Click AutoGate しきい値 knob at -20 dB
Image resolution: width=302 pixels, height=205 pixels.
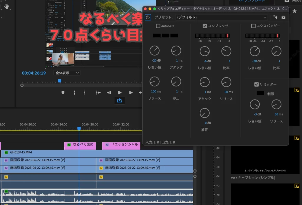tap(155, 51)
